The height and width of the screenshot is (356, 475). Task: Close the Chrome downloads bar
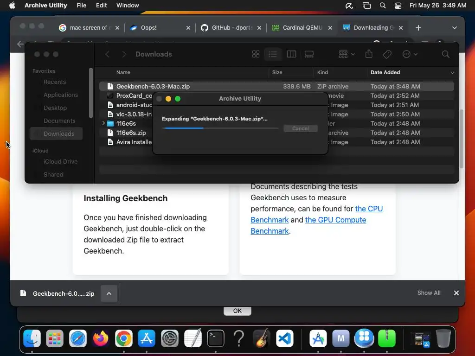456,293
